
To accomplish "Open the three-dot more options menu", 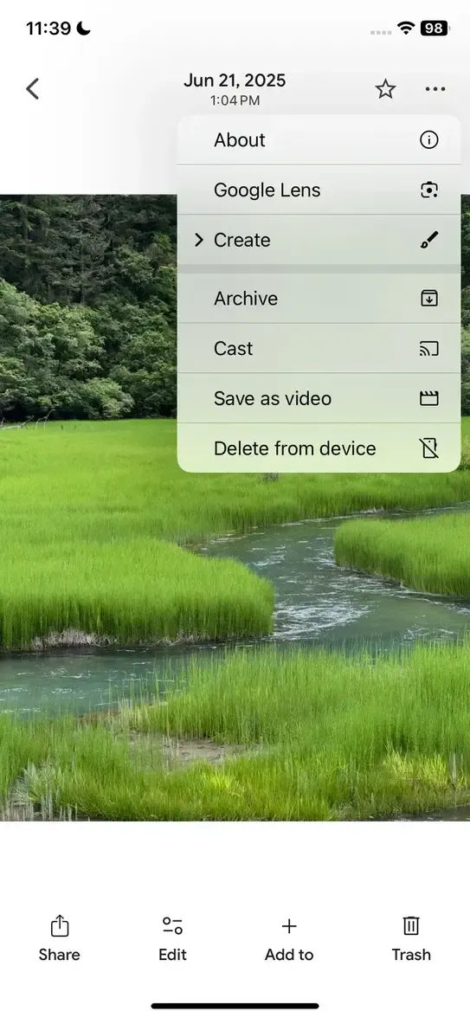I will click(x=435, y=89).
